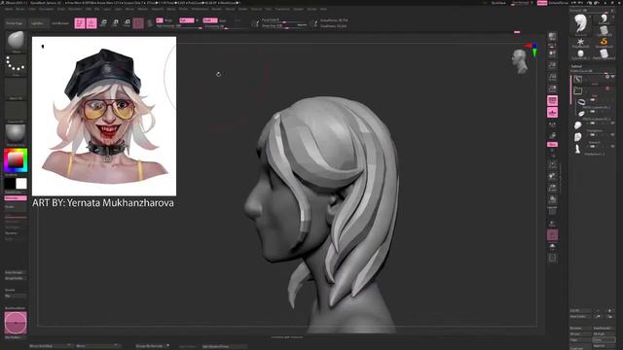Select the PolyMesh3D star tool
The width and height of the screenshot is (623, 350).
580,42
